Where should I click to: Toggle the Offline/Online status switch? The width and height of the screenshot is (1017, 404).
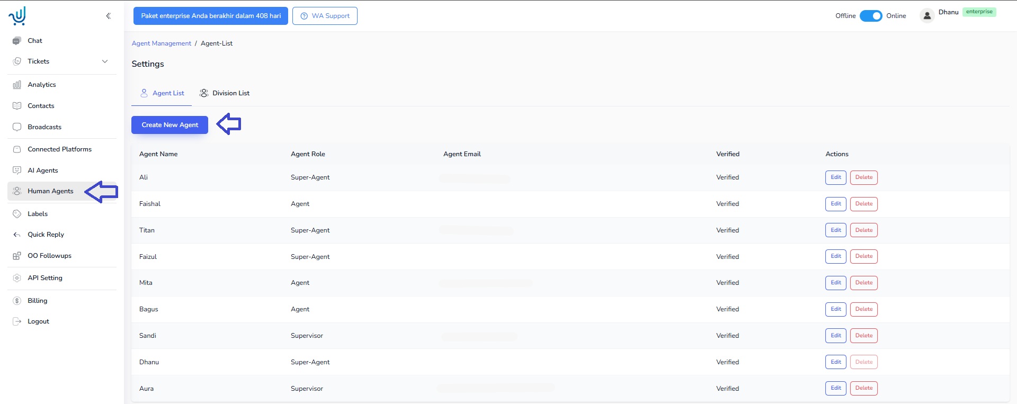point(871,16)
